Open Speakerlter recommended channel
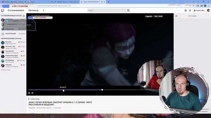Screen dimensions: 211x118 coord(13,52)
